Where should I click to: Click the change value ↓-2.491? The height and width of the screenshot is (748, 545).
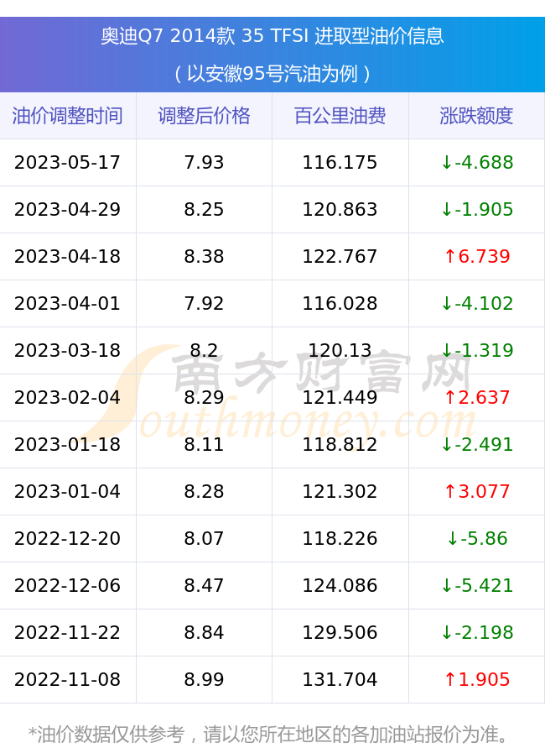(477, 445)
